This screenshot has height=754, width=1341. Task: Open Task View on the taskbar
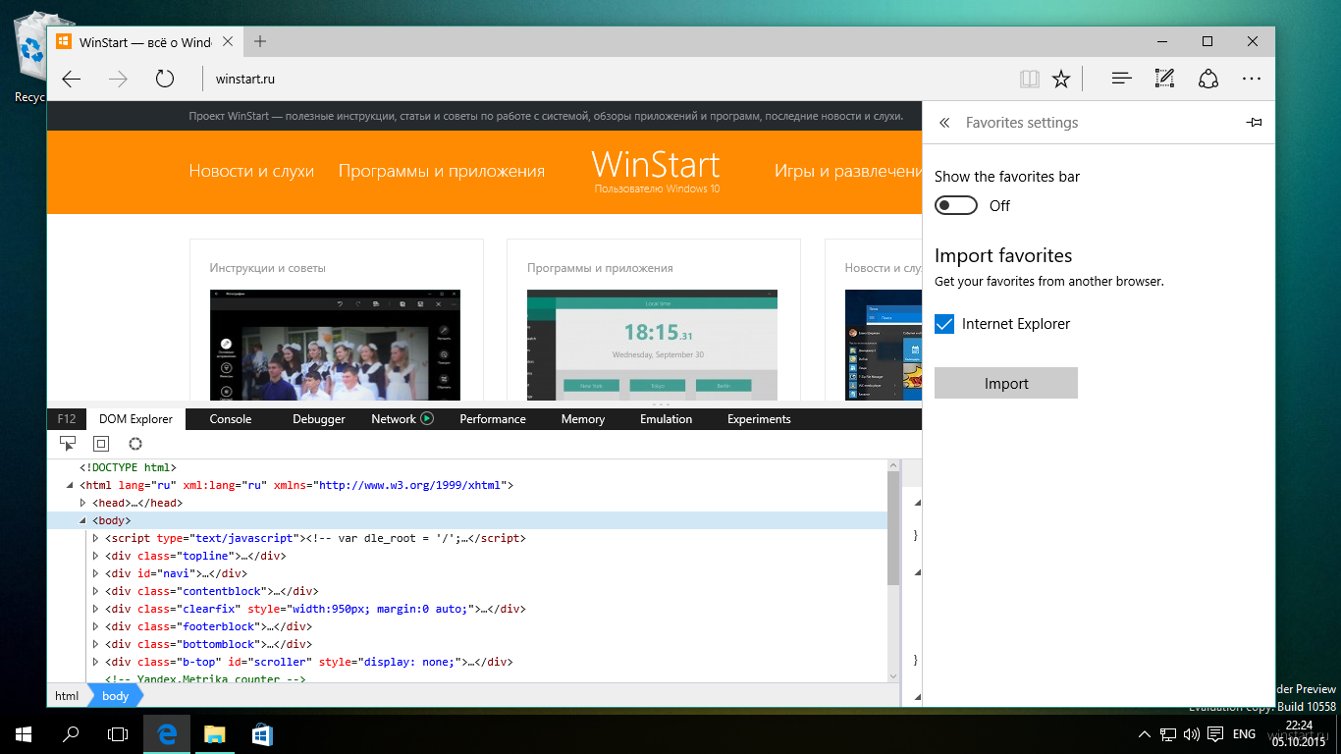click(118, 733)
